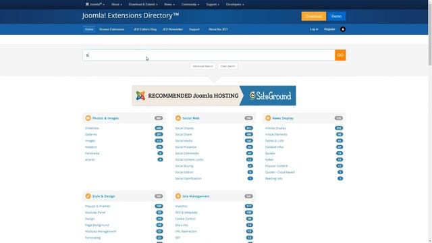This screenshot has width=432, height=243.
Task: Open the Social Comments subcategory
Action: tap(187, 153)
